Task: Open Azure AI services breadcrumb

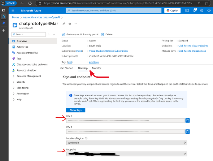Action: tap(41, 17)
